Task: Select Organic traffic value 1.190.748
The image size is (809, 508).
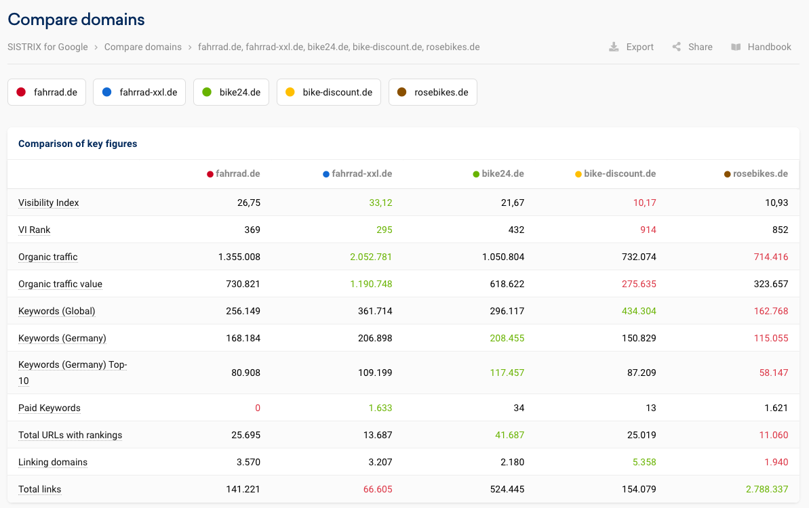Action: 371,284
